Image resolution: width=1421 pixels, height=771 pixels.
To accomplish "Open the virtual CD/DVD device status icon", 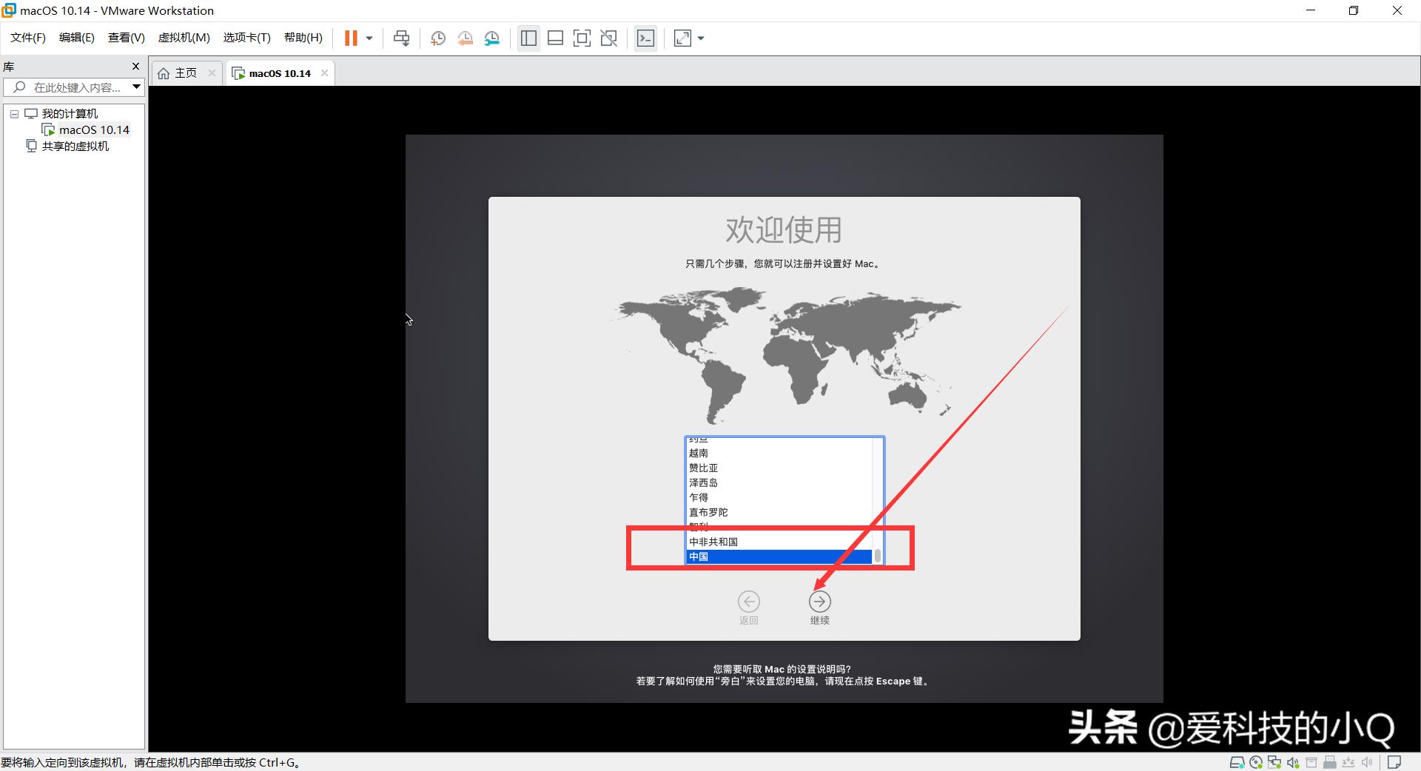I will point(1257,763).
